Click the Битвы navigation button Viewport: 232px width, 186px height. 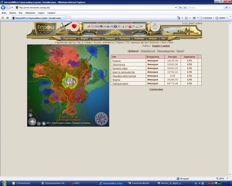pyautogui.click(x=96, y=38)
